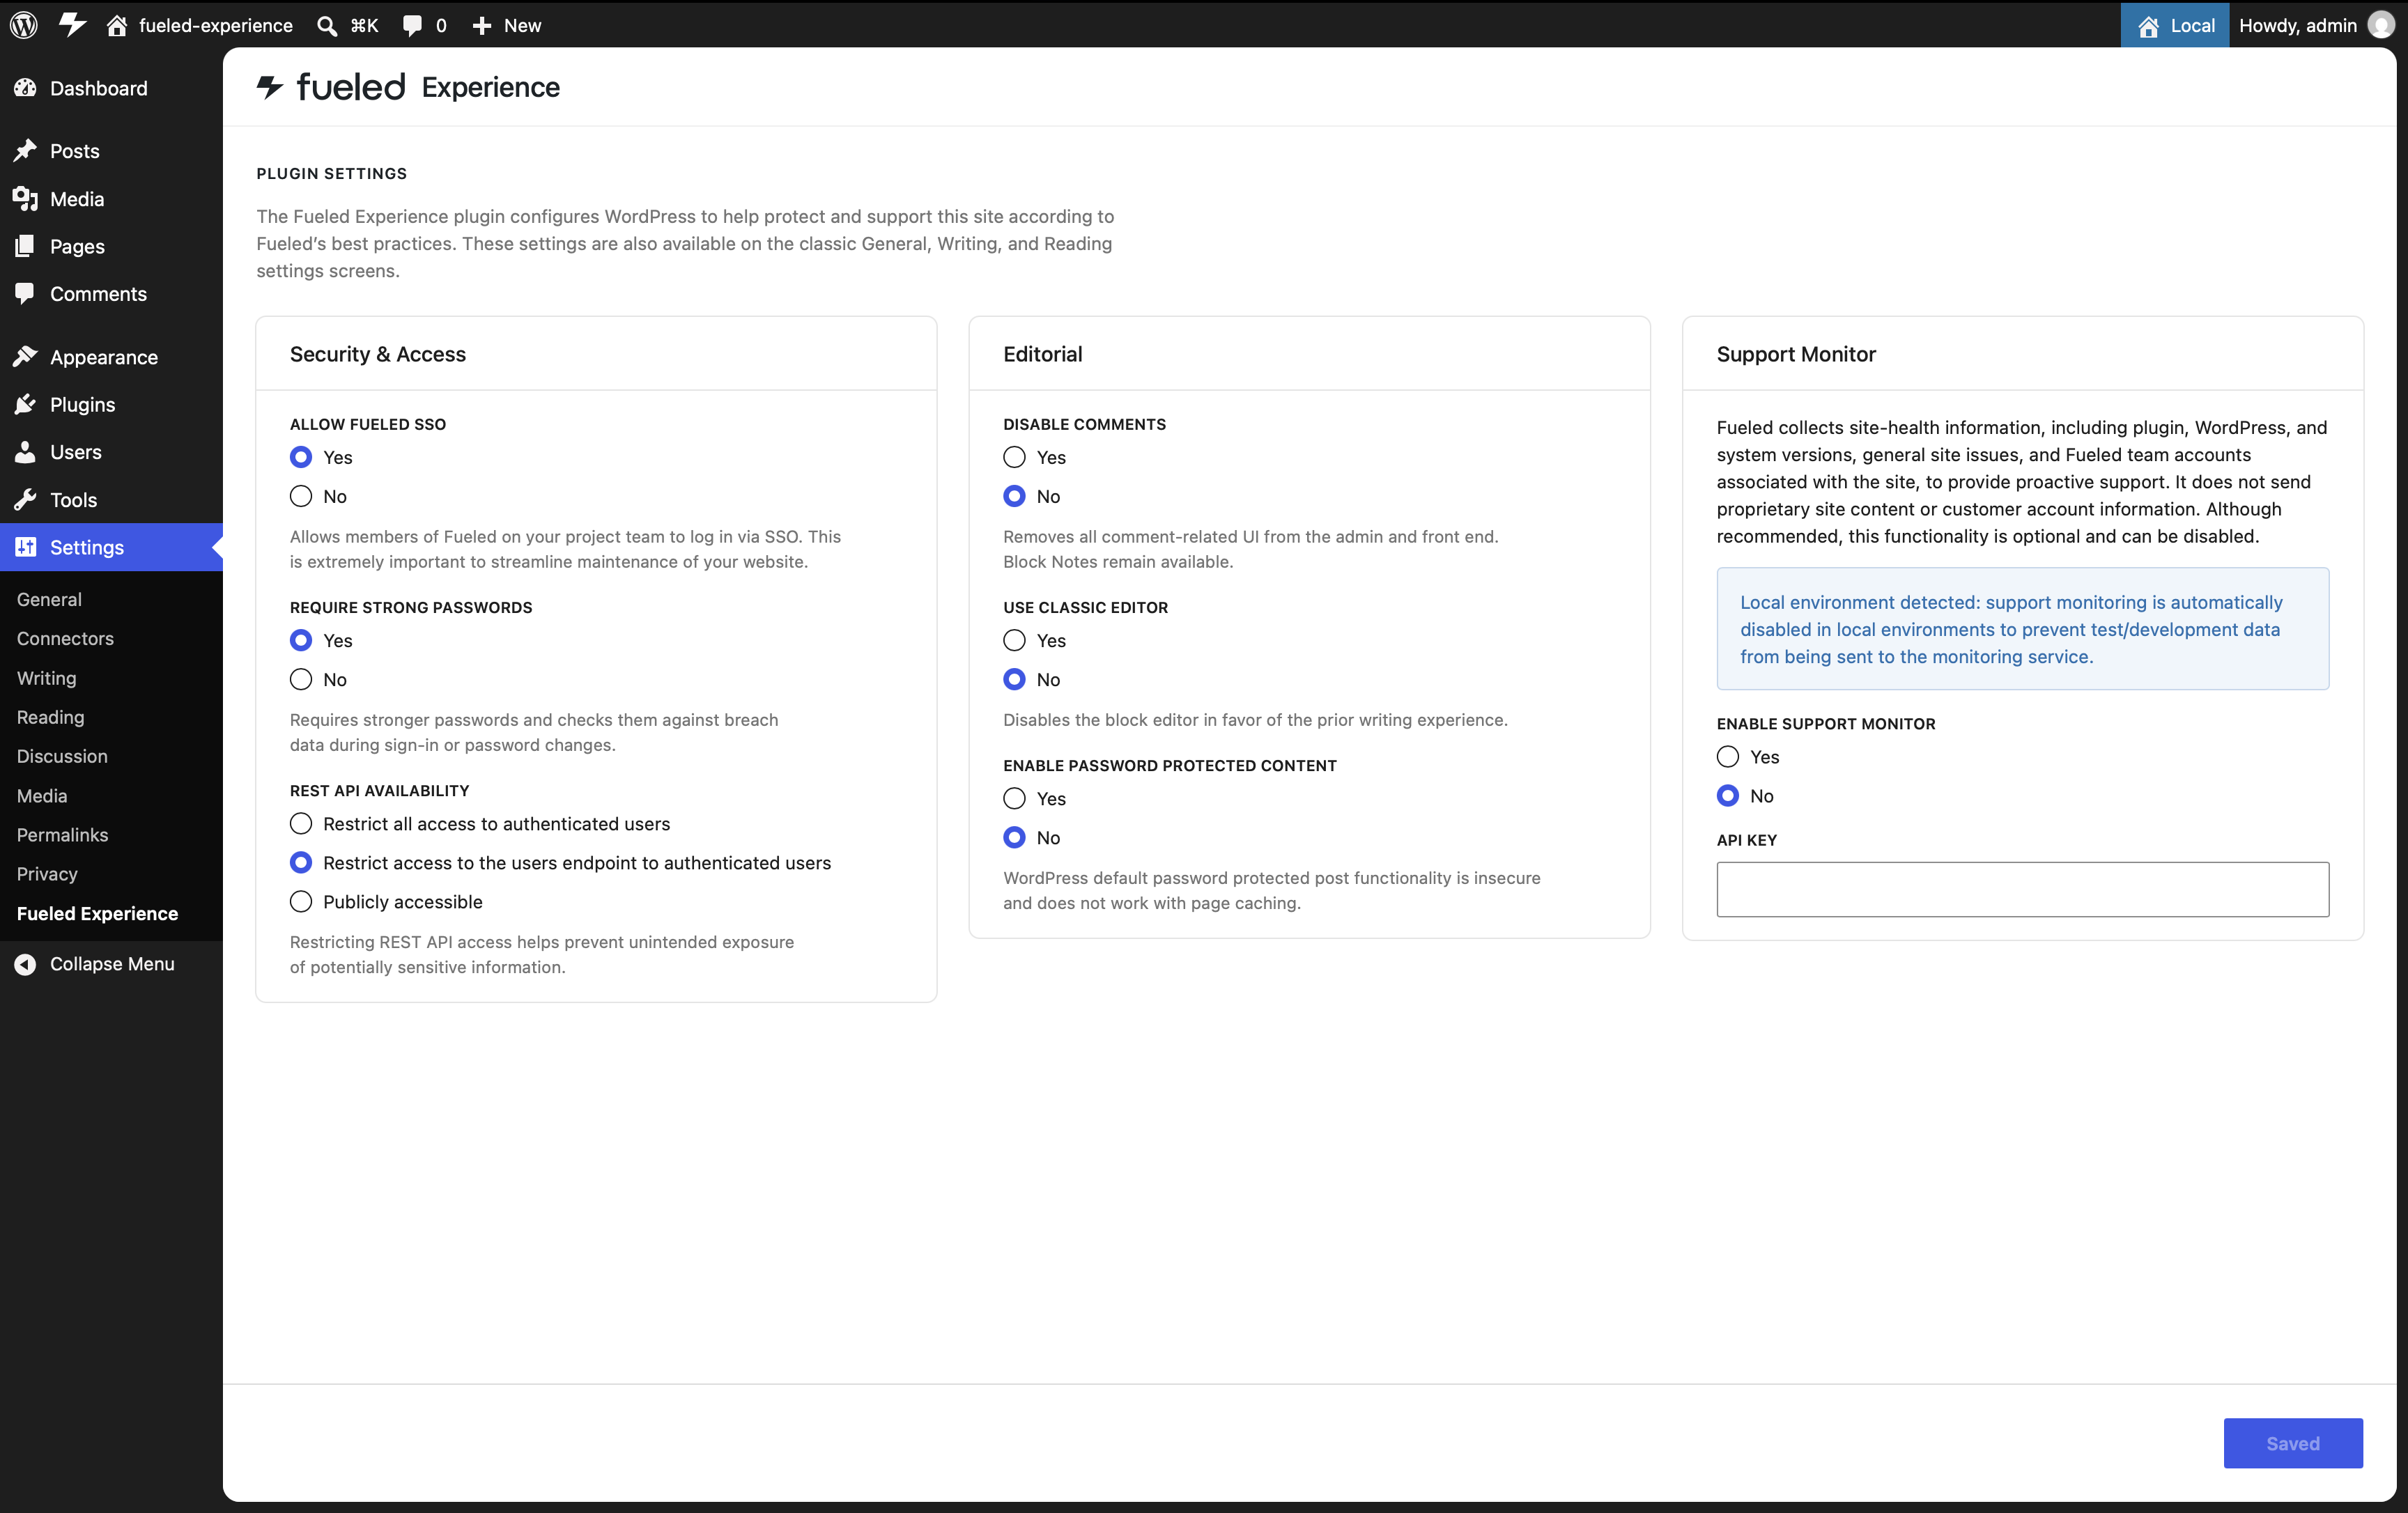Click the ⌘K search shortcut label
The image size is (2408, 1513).
coord(364,25)
